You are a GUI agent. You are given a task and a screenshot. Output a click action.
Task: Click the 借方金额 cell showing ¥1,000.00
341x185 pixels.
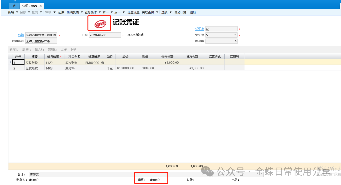pyautogui.click(x=167, y=62)
